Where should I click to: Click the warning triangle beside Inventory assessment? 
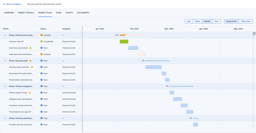[30, 48]
